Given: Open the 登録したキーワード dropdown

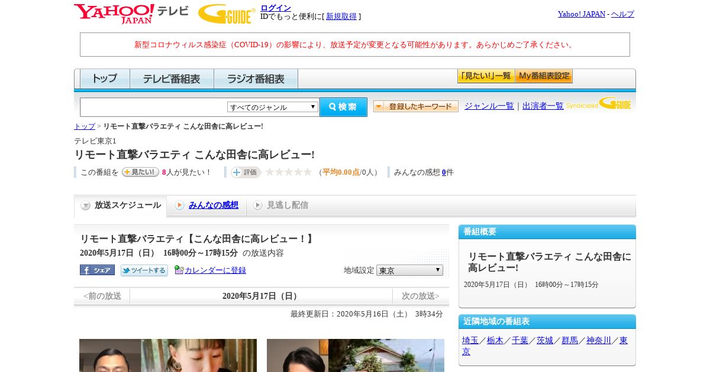Looking at the screenshot, I should point(416,106).
